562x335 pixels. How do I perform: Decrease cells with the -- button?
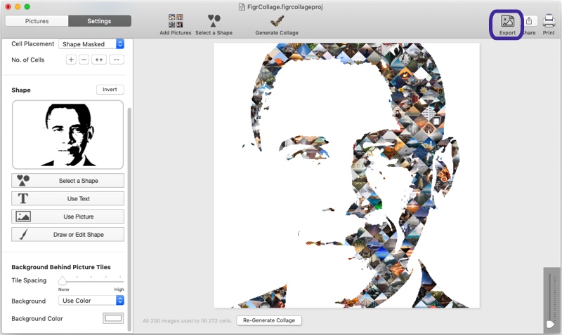pyautogui.click(x=117, y=60)
